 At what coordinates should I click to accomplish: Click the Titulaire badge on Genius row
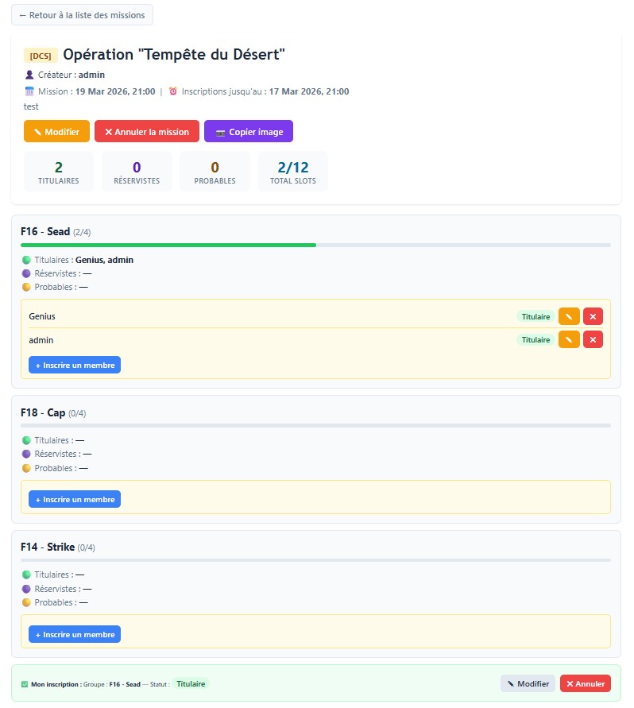535,316
